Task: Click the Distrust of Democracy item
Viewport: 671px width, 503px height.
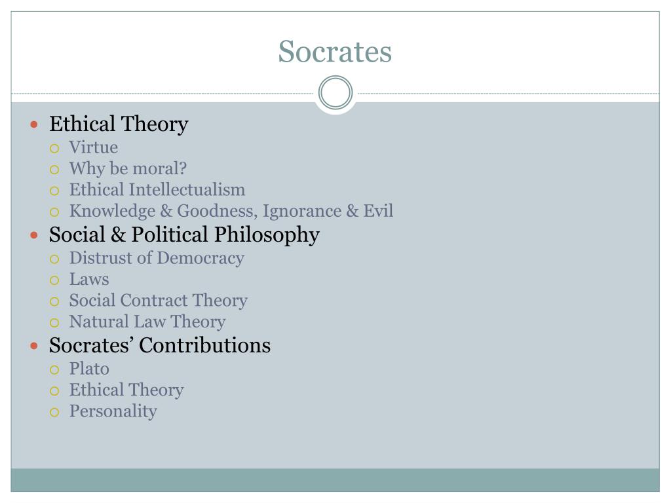Action: click(x=157, y=258)
